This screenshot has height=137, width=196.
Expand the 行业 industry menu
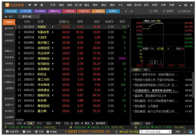click(x=72, y=123)
